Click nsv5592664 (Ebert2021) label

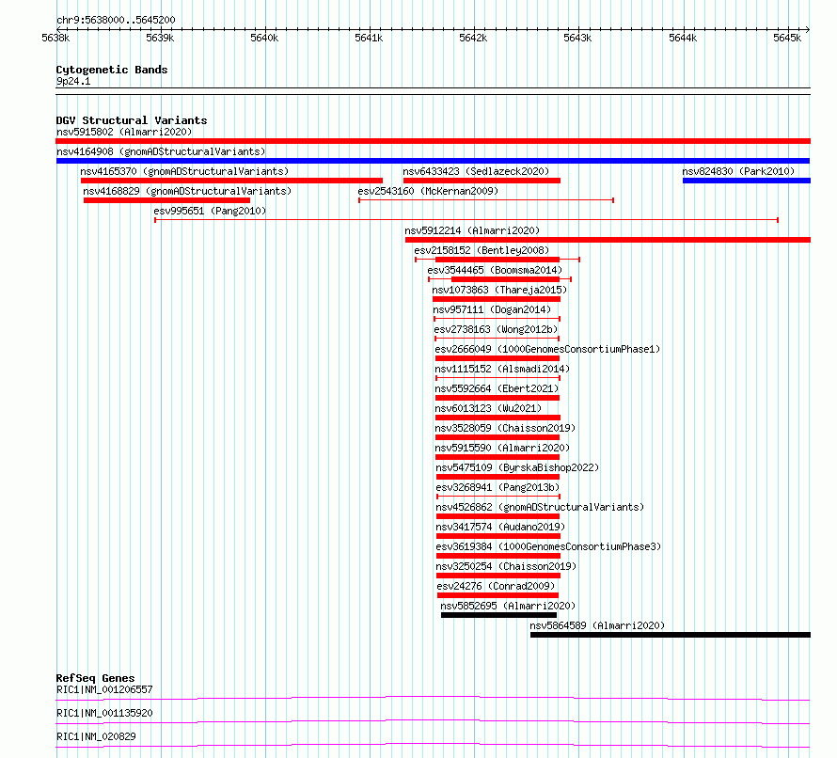(x=497, y=388)
